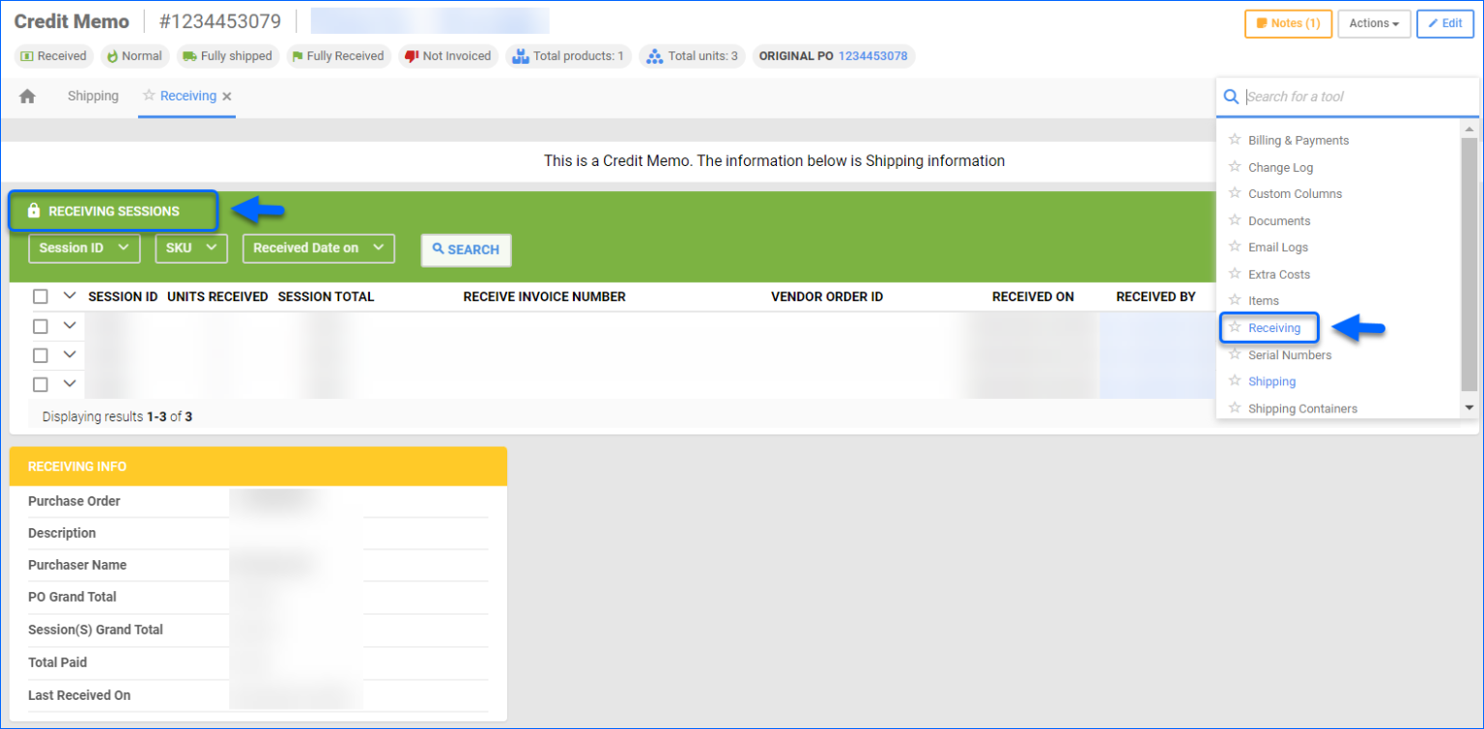The height and width of the screenshot is (729, 1484).
Task: Open the Notes panel
Action: (1288, 23)
